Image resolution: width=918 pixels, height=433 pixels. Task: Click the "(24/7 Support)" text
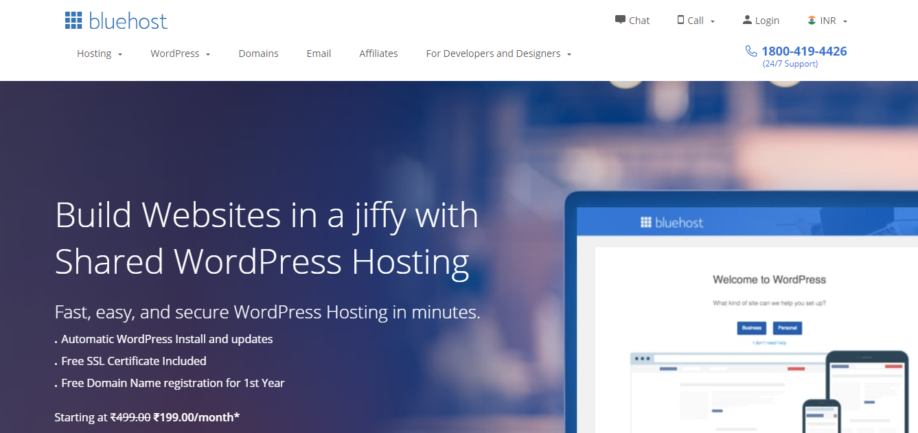pyautogui.click(x=790, y=64)
